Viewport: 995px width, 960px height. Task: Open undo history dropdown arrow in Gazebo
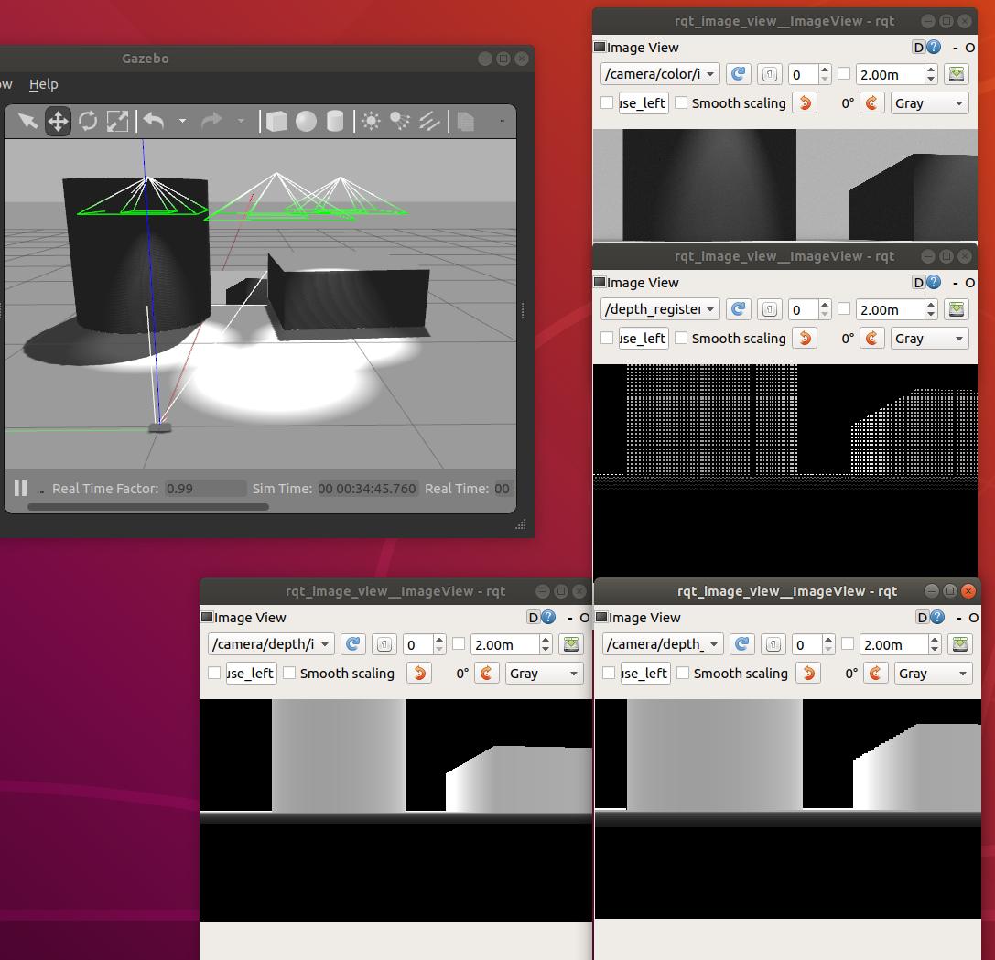coord(182,121)
